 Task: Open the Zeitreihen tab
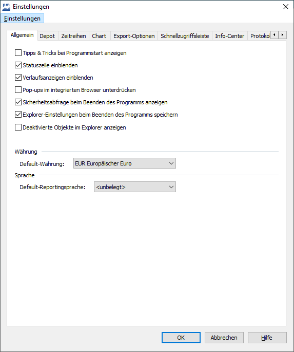coord(73,36)
